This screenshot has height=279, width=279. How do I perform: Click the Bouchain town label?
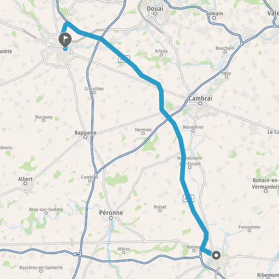(x=225, y=48)
